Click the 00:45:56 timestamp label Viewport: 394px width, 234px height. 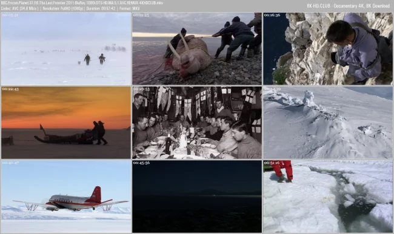[x=141, y=163]
